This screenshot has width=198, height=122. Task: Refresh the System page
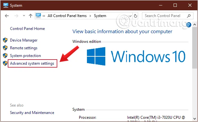point(135,16)
